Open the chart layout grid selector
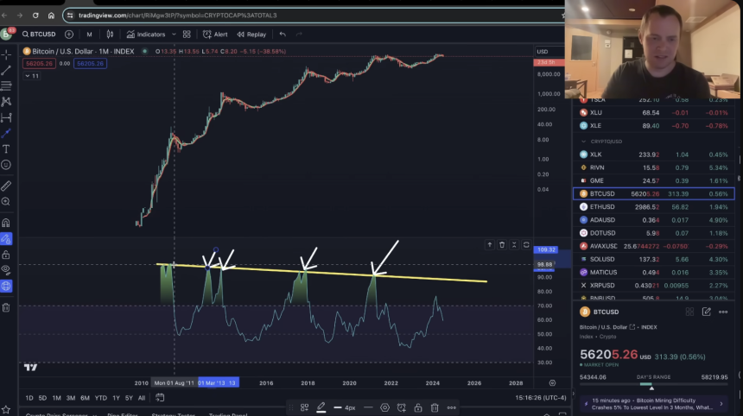743x416 pixels. click(x=187, y=35)
